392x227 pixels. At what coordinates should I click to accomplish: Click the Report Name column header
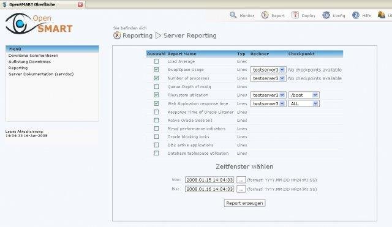click(182, 54)
